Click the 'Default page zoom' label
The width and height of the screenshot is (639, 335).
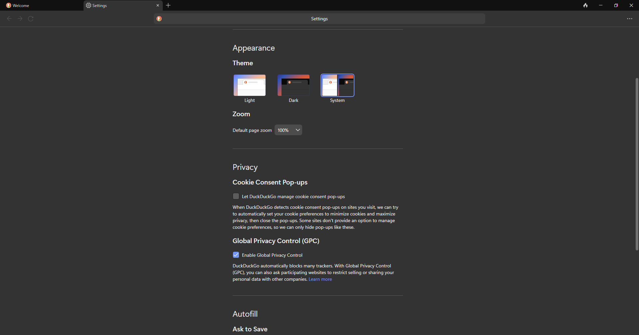252,131
